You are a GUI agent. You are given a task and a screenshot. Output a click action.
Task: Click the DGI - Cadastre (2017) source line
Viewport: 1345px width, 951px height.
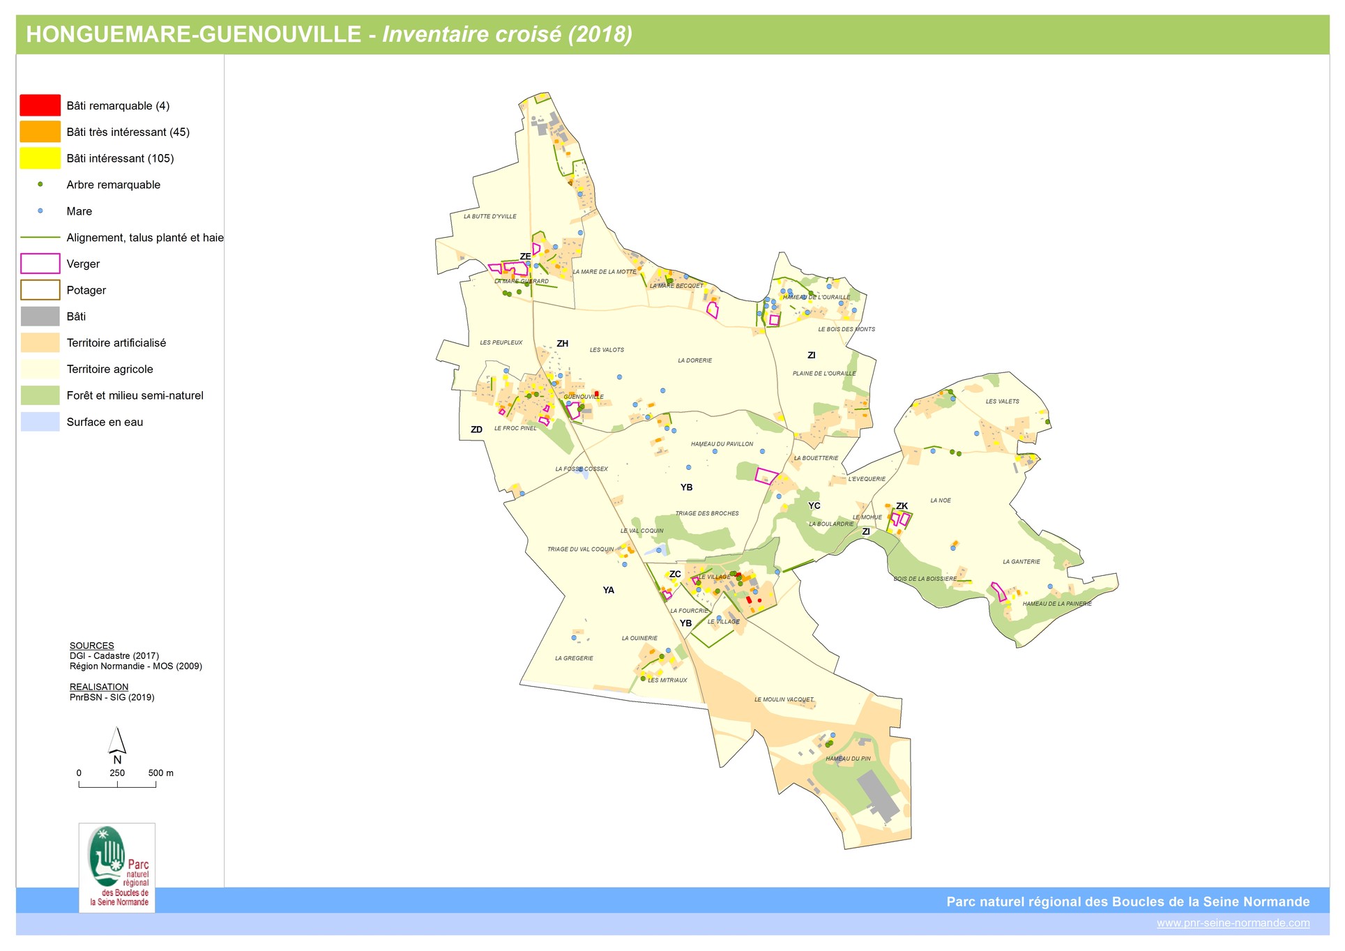click(x=114, y=656)
